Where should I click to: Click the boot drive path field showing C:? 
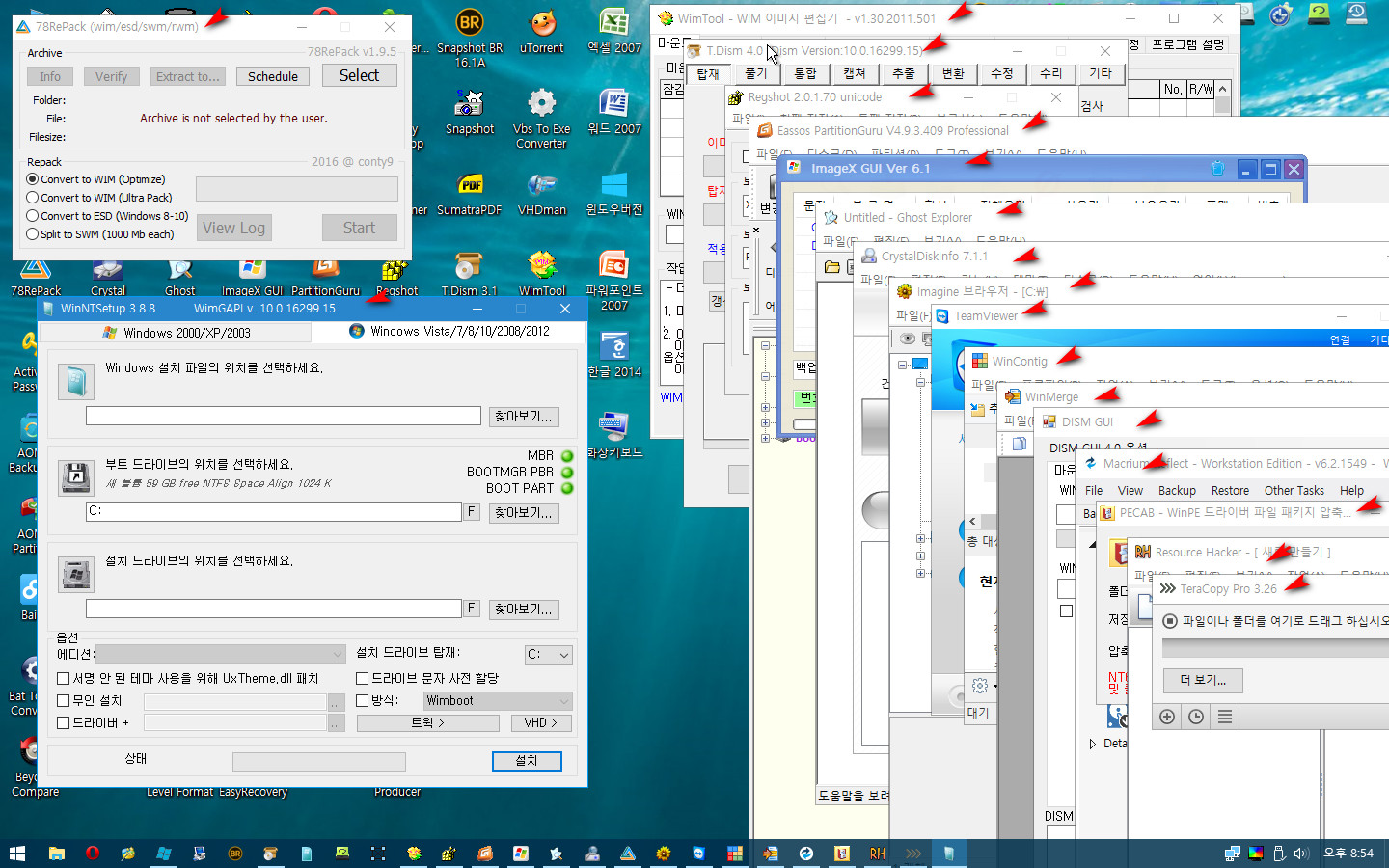(x=274, y=512)
